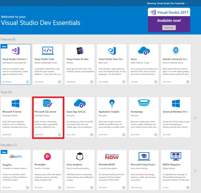
Task: Click the Universal Windows Platform logo icon
Action: coord(176,103)
